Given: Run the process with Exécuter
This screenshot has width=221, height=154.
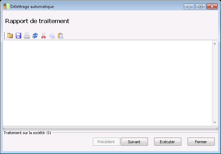Looking at the screenshot, I should point(168,142).
